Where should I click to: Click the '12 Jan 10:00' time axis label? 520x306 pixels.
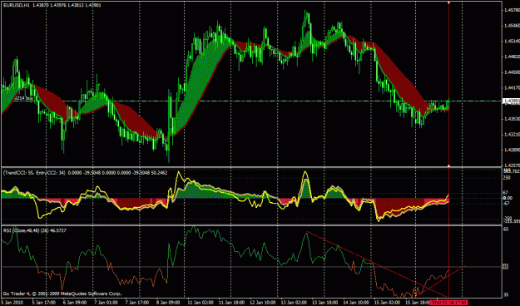(262, 303)
